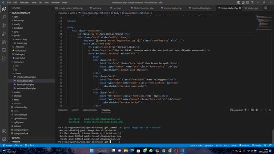Add a new terminal with plus icon

(245, 110)
